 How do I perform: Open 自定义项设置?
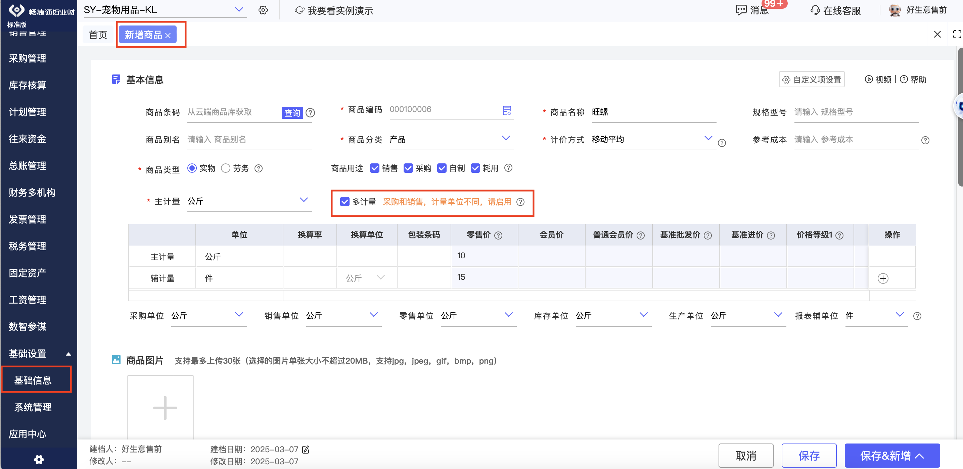click(812, 80)
